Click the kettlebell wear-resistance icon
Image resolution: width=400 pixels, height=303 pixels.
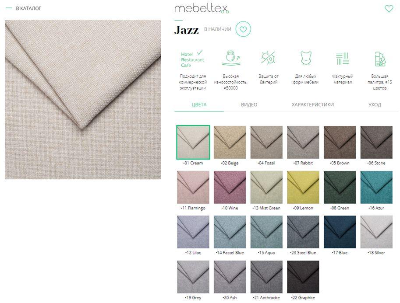[230, 58]
